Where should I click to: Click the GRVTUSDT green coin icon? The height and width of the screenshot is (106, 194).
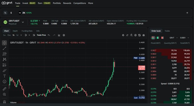tap(5, 22)
